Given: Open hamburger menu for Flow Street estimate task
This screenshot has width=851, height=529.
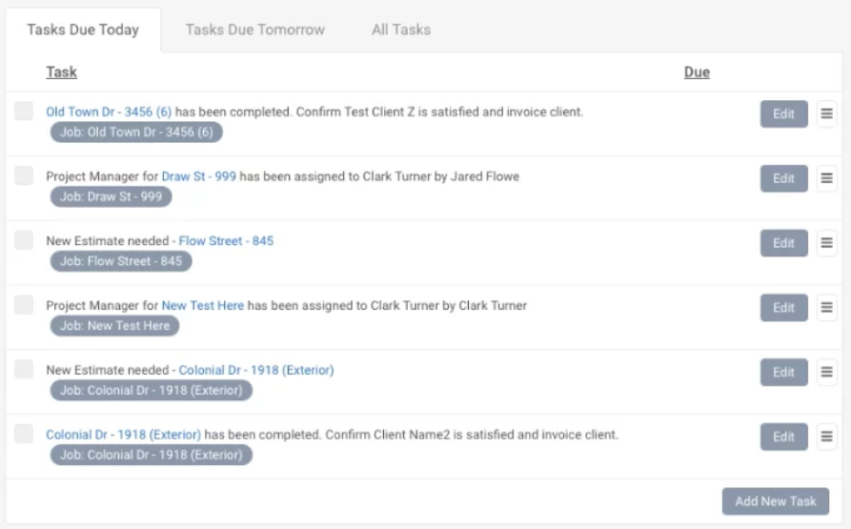Looking at the screenshot, I should (826, 243).
